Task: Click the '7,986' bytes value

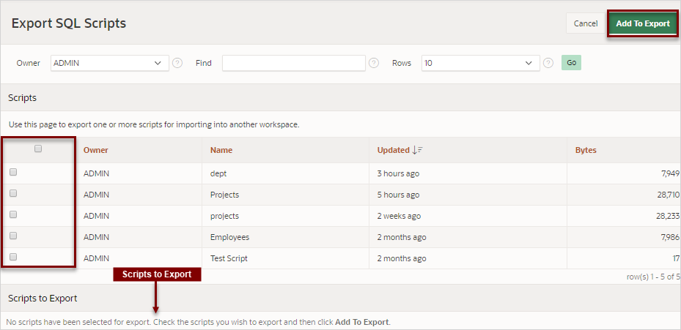Action: click(x=670, y=237)
